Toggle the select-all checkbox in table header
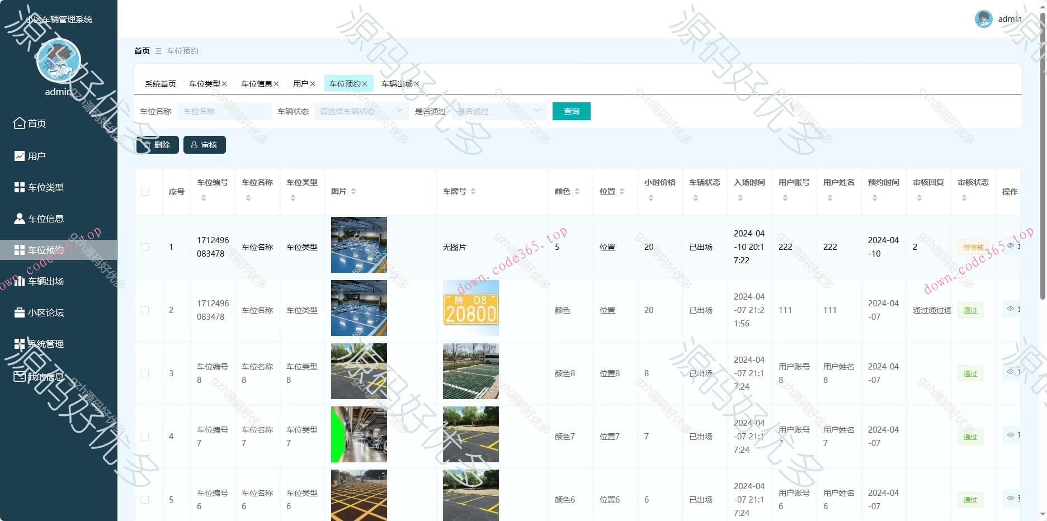The width and height of the screenshot is (1047, 521). point(145,192)
